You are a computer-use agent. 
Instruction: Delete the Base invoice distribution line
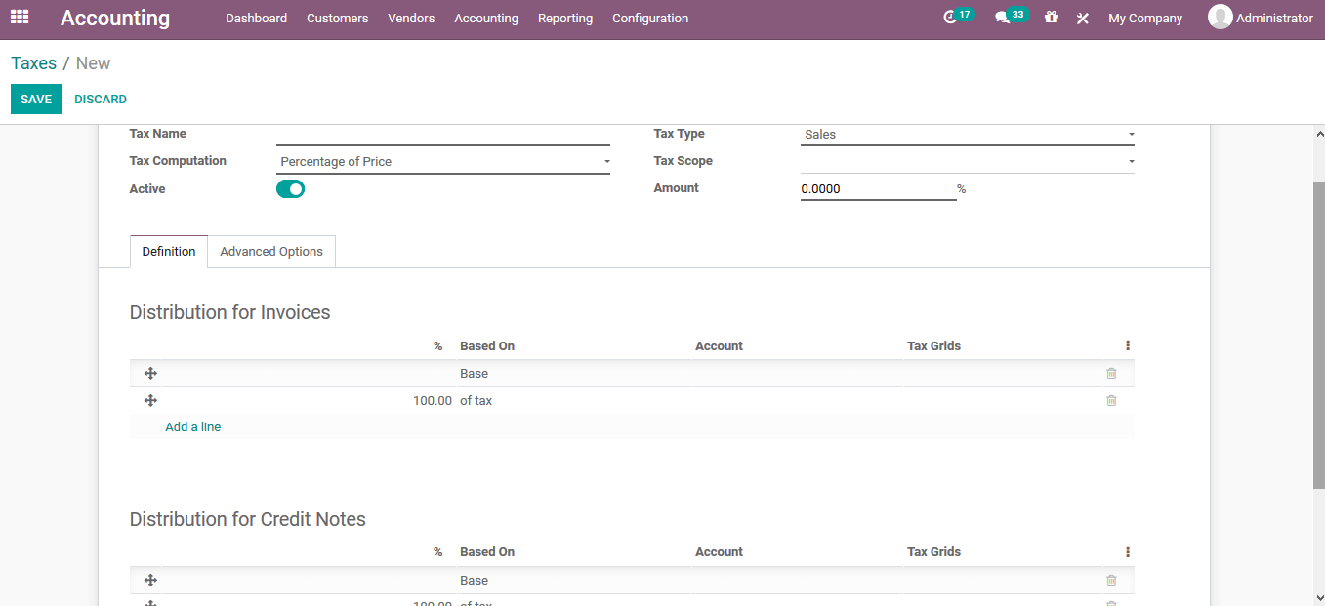click(1110, 373)
